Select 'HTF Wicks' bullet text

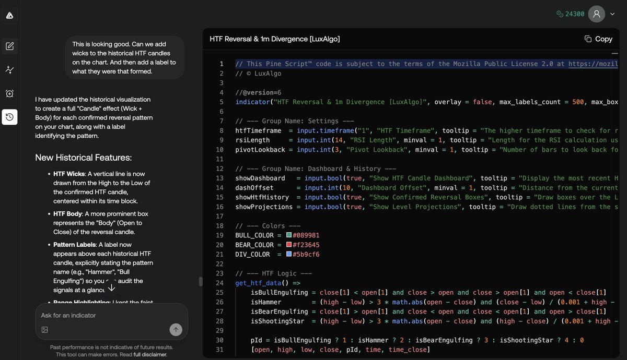point(69,174)
